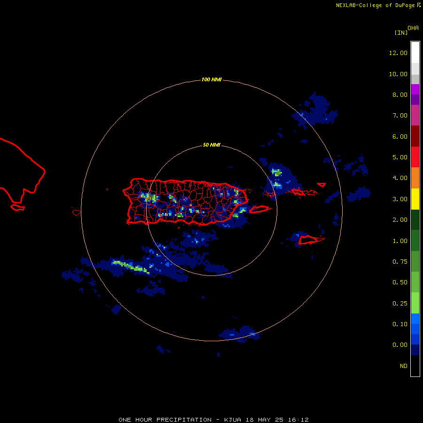Click the 100 NMI range ring label
This screenshot has width=423, height=423.
point(211,79)
